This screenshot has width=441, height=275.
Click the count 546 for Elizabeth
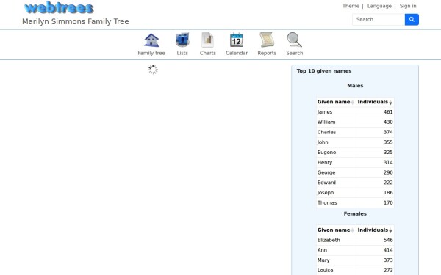388,240
